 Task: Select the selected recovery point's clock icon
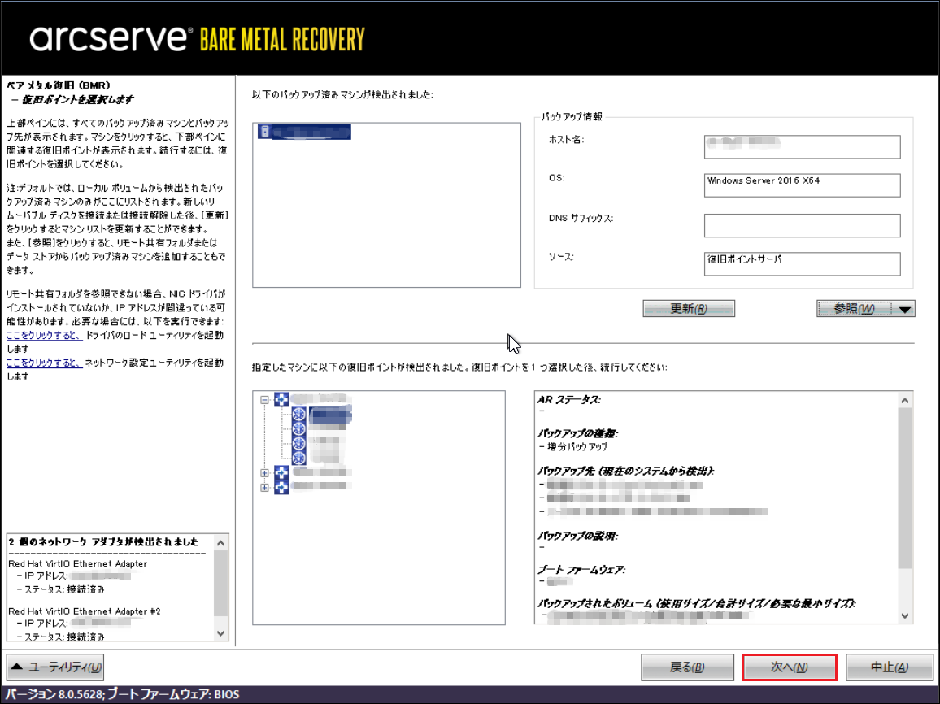coord(299,414)
